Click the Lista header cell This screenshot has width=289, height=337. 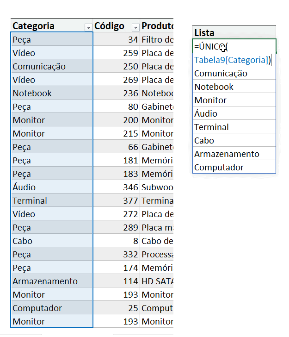234,32
